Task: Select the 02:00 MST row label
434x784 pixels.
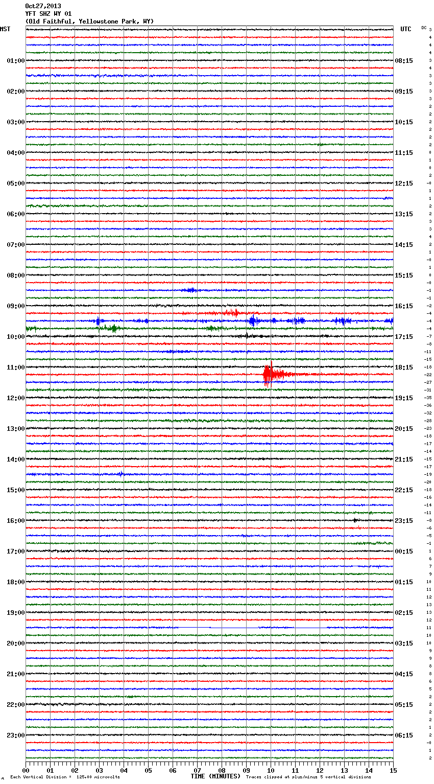Action: pyautogui.click(x=16, y=91)
